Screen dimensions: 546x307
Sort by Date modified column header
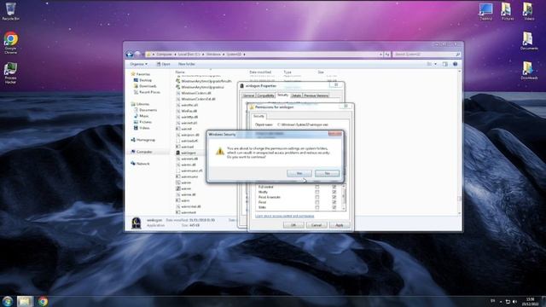pos(260,72)
